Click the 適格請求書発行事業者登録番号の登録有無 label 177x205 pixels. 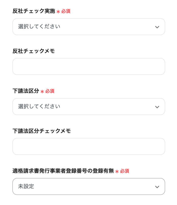tap(63, 171)
